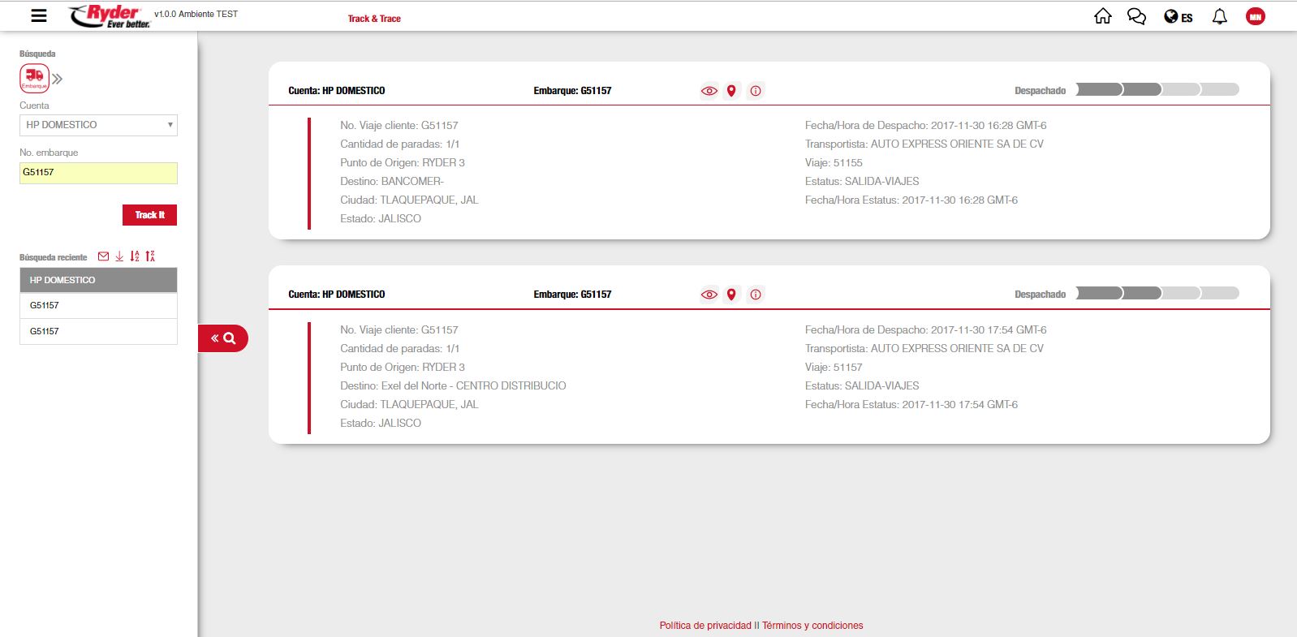Go to the home page icon
Viewport: 1297px width, 637px height.
point(1102,16)
